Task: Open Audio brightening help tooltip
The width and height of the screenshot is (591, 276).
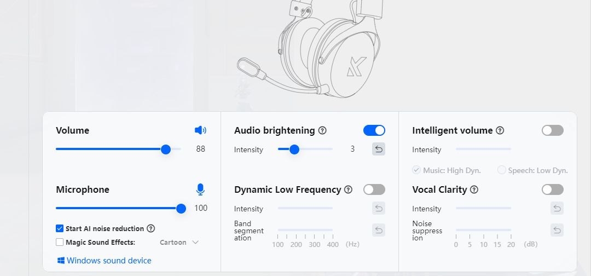Action: pyautogui.click(x=322, y=130)
